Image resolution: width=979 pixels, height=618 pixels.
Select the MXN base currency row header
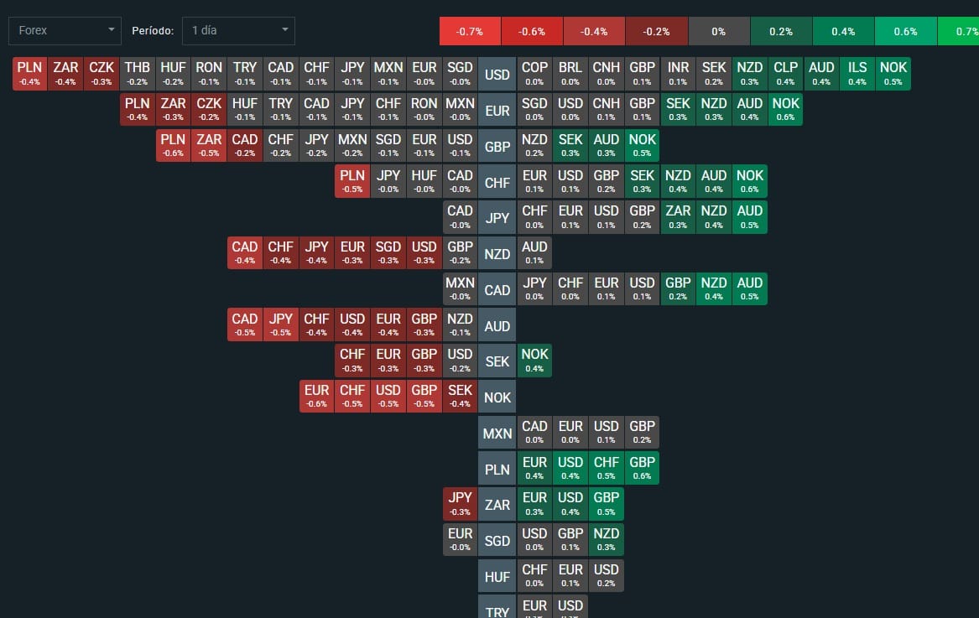(x=497, y=434)
